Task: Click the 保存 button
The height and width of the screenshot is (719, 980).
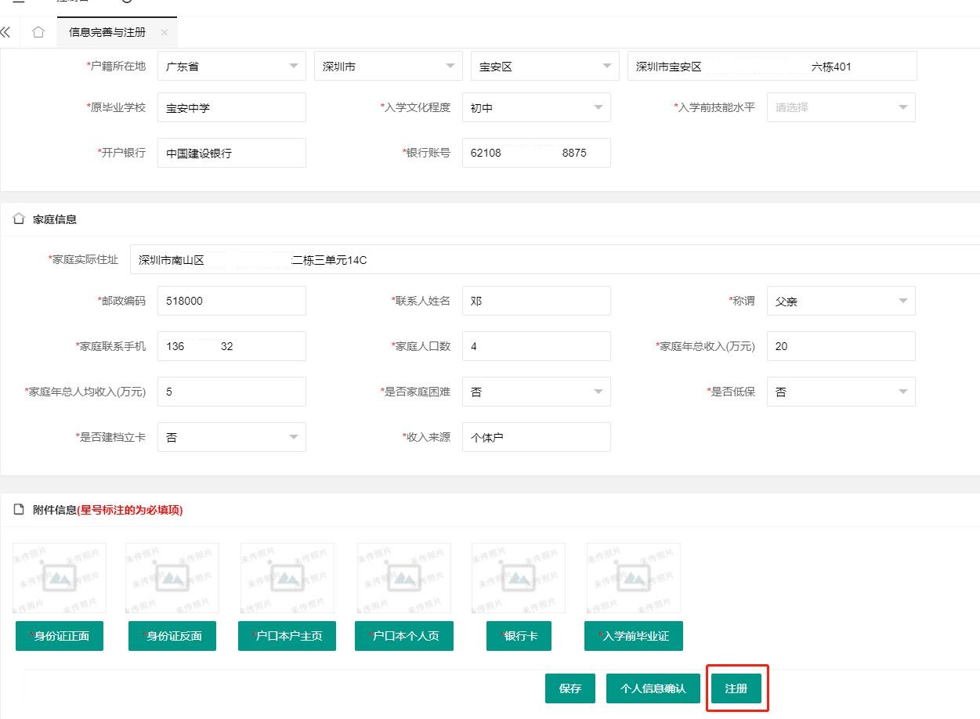Action: coord(570,688)
